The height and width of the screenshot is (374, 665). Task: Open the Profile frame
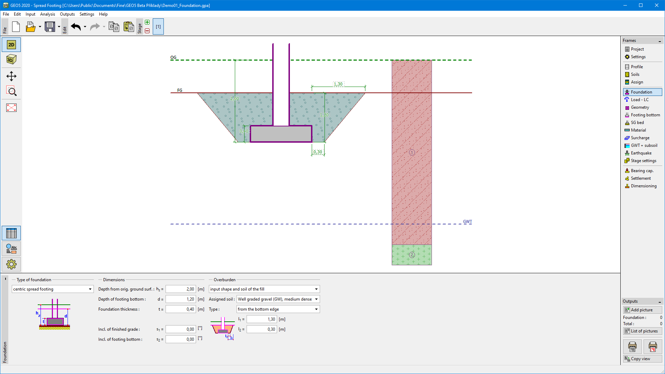pos(642,67)
